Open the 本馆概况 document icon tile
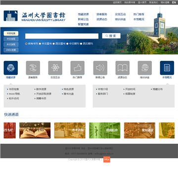The height and width of the screenshot is (178, 178). click(167, 68)
